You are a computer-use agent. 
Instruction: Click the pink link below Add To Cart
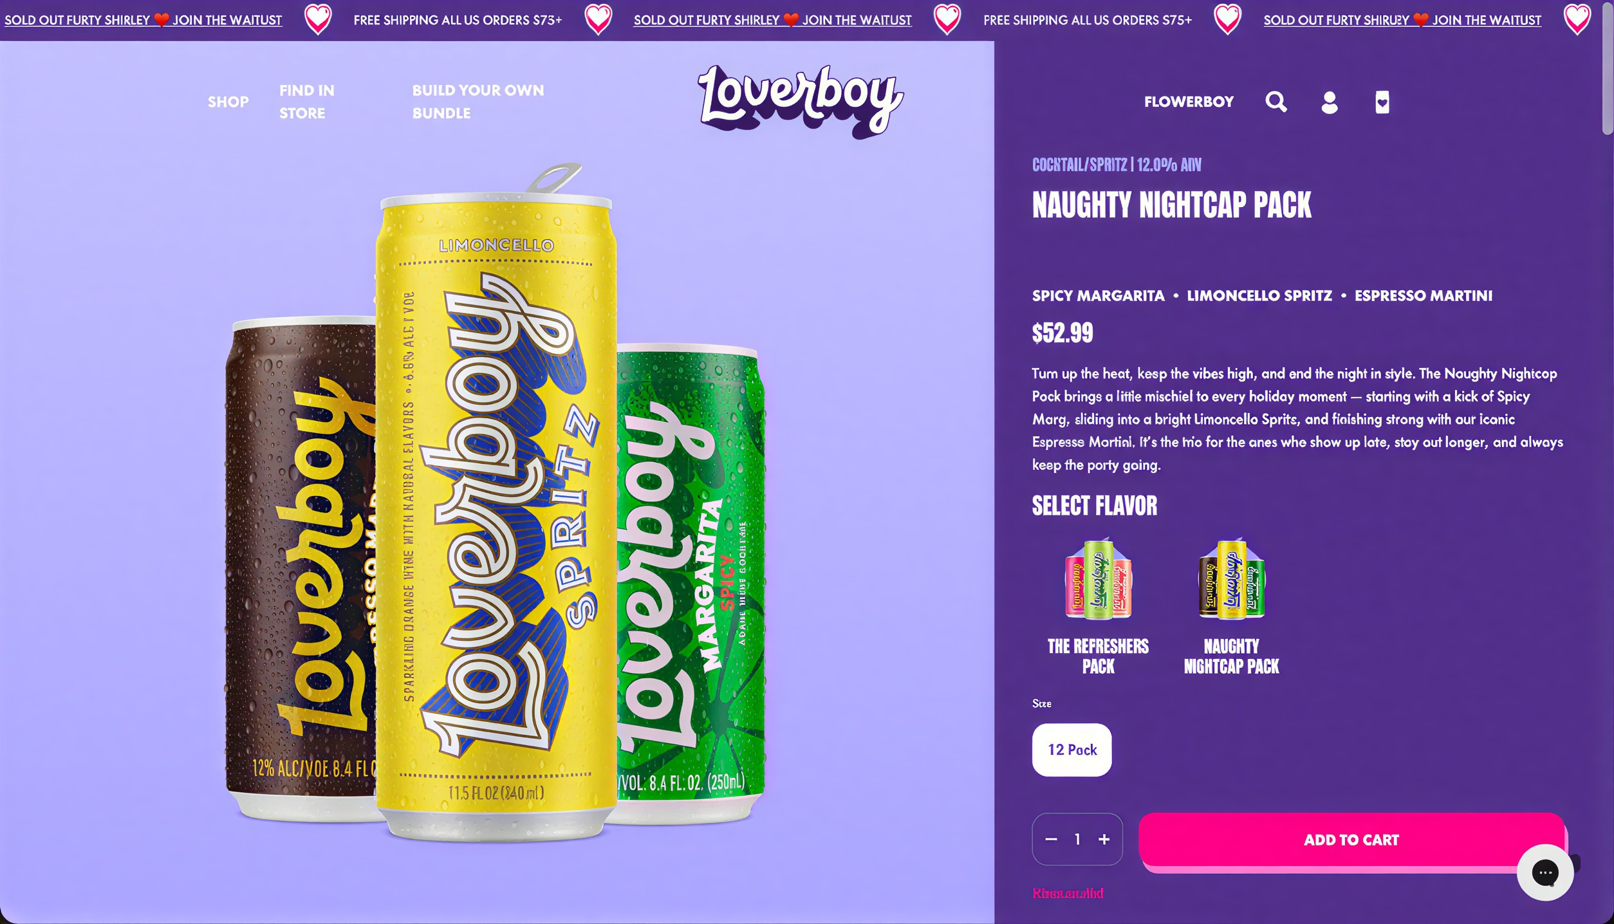point(1068,893)
